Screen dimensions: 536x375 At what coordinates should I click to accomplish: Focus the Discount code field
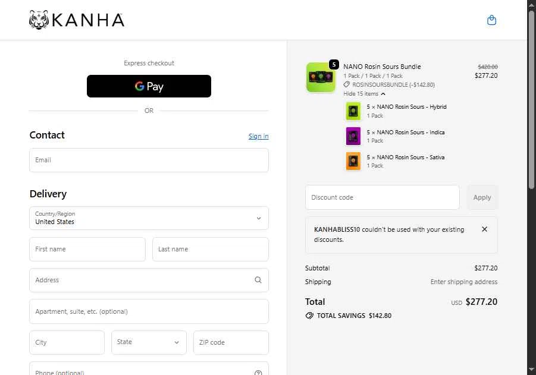pyautogui.click(x=382, y=197)
